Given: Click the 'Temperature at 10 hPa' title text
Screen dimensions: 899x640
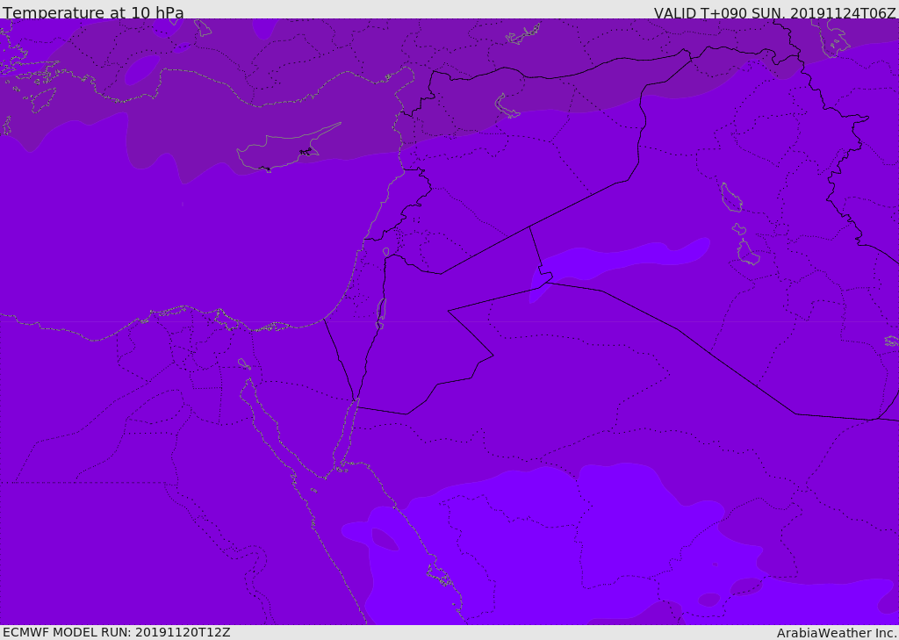Looking at the screenshot, I should [93, 12].
